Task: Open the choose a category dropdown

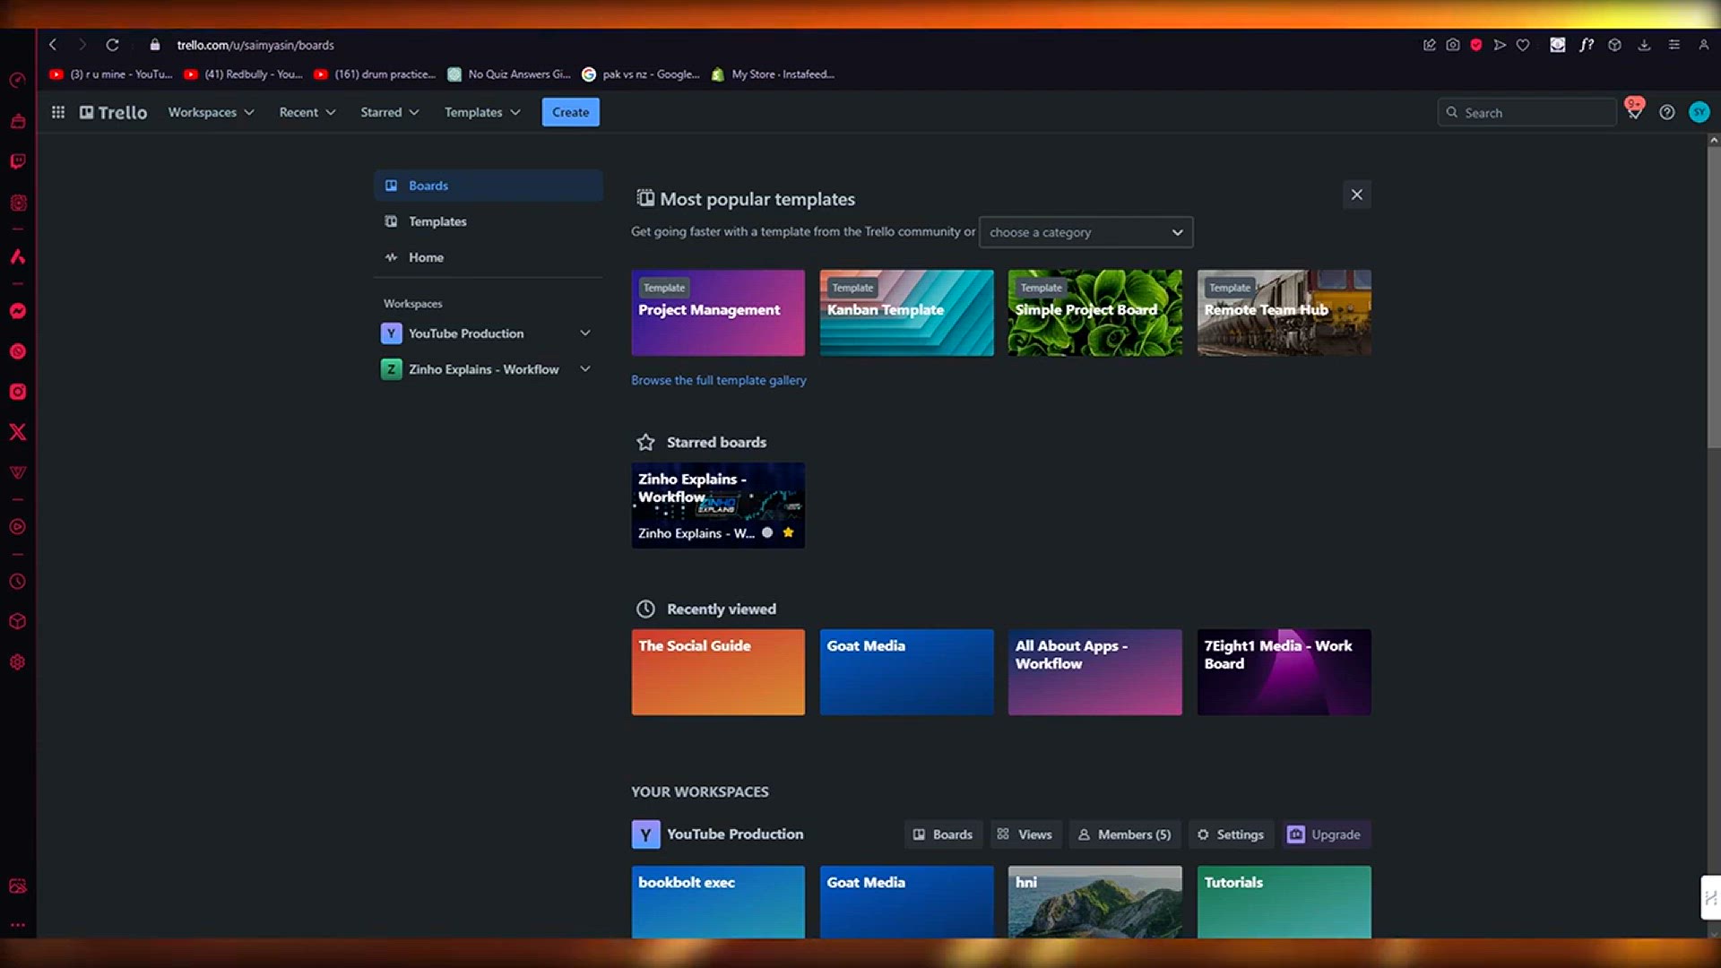Action: click(1085, 232)
